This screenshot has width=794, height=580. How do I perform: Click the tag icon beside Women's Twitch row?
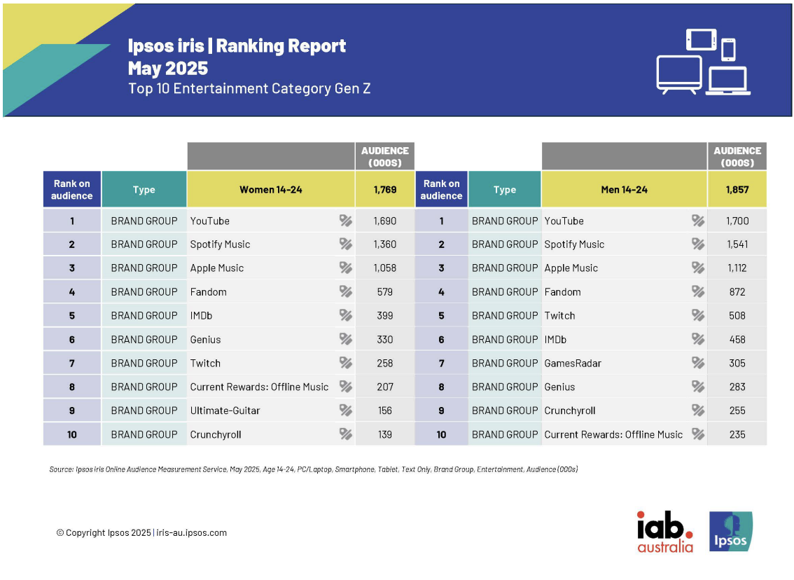[x=346, y=363]
